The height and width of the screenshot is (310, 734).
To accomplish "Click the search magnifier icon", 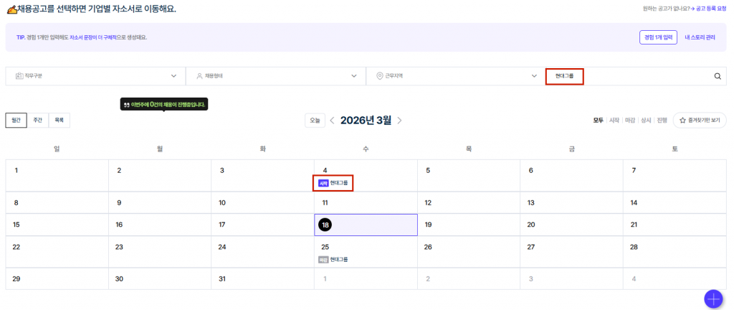I will (x=718, y=76).
